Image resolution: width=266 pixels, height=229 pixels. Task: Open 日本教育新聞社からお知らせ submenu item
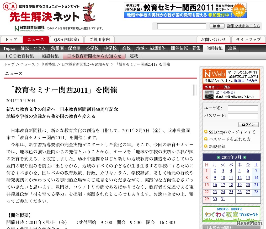coord(94,56)
